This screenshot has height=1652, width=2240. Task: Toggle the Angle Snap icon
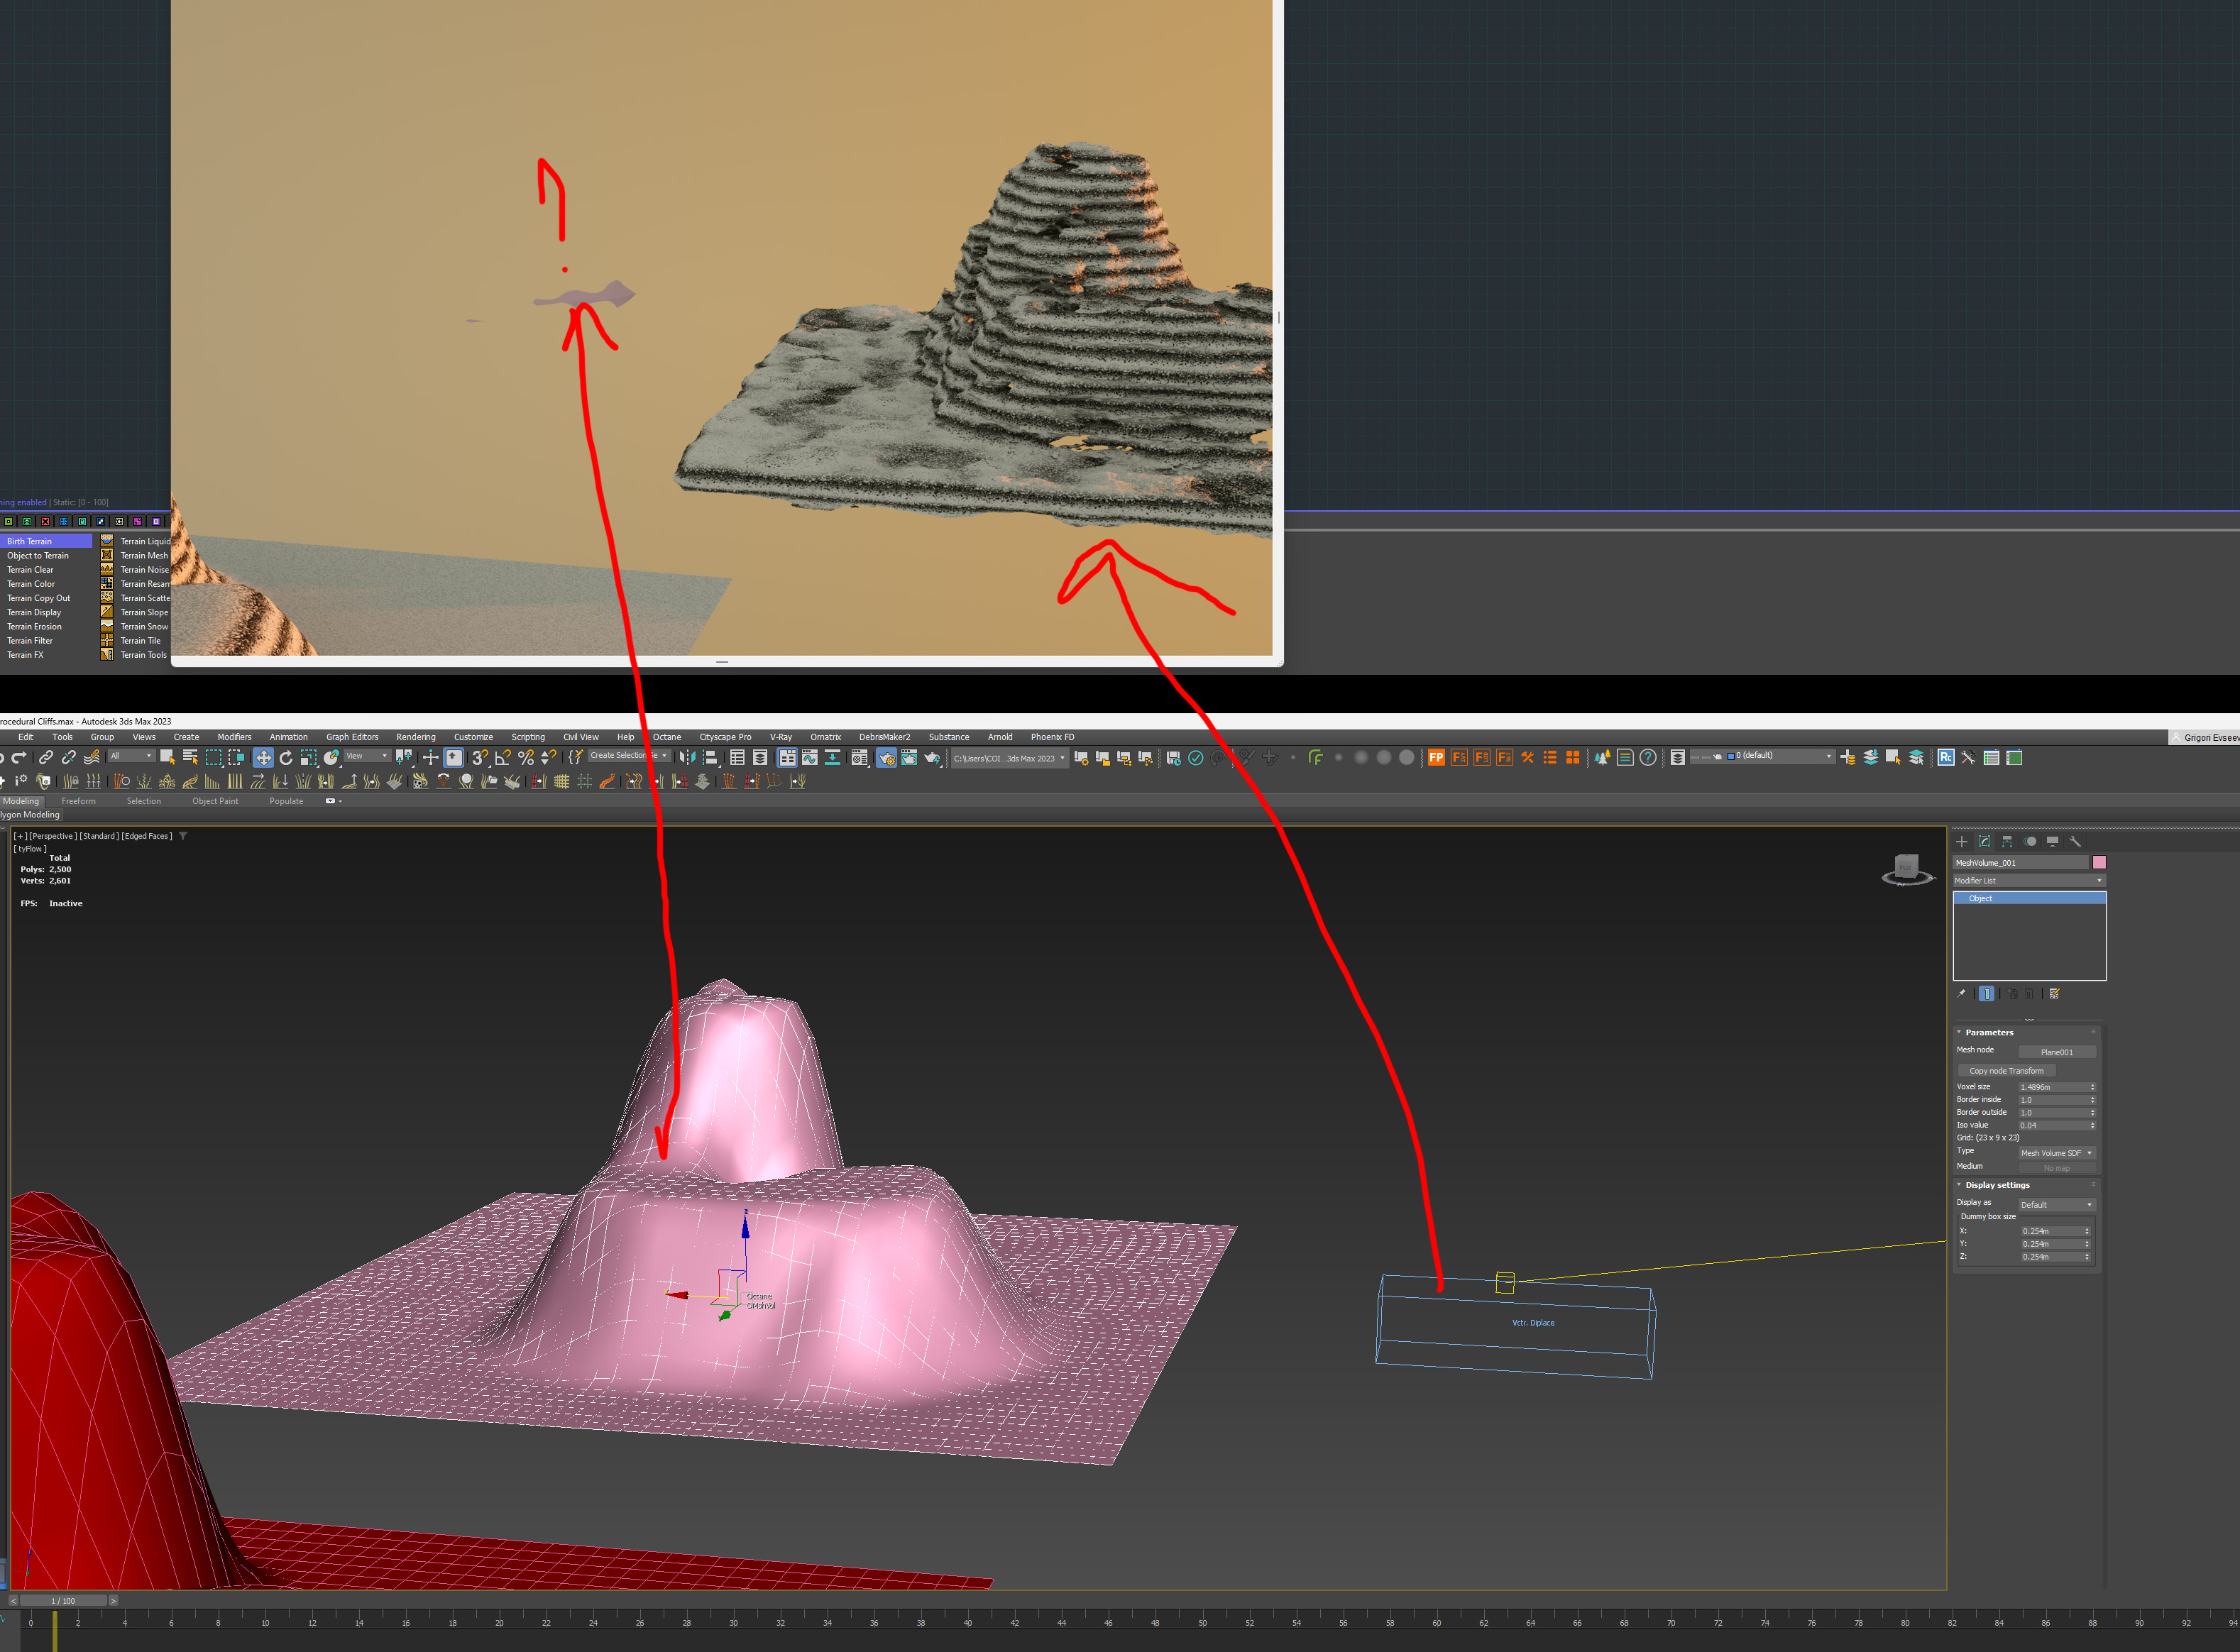(503, 758)
